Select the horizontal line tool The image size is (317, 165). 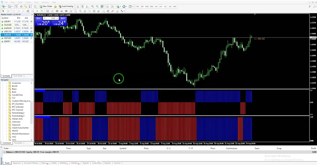coord(19,11)
